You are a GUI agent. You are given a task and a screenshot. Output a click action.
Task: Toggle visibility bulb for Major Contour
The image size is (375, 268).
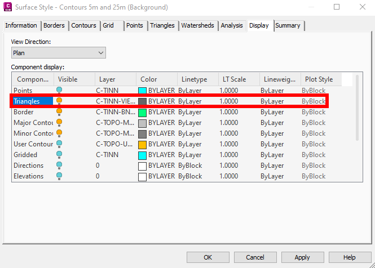pos(59,123)
